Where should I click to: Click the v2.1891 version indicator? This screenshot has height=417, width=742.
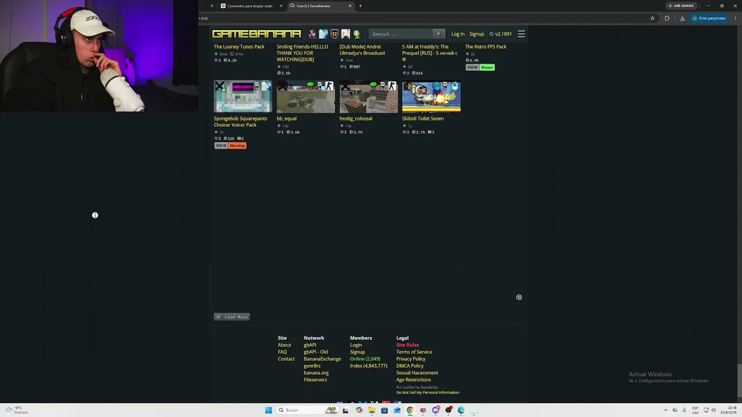point(501,34)
